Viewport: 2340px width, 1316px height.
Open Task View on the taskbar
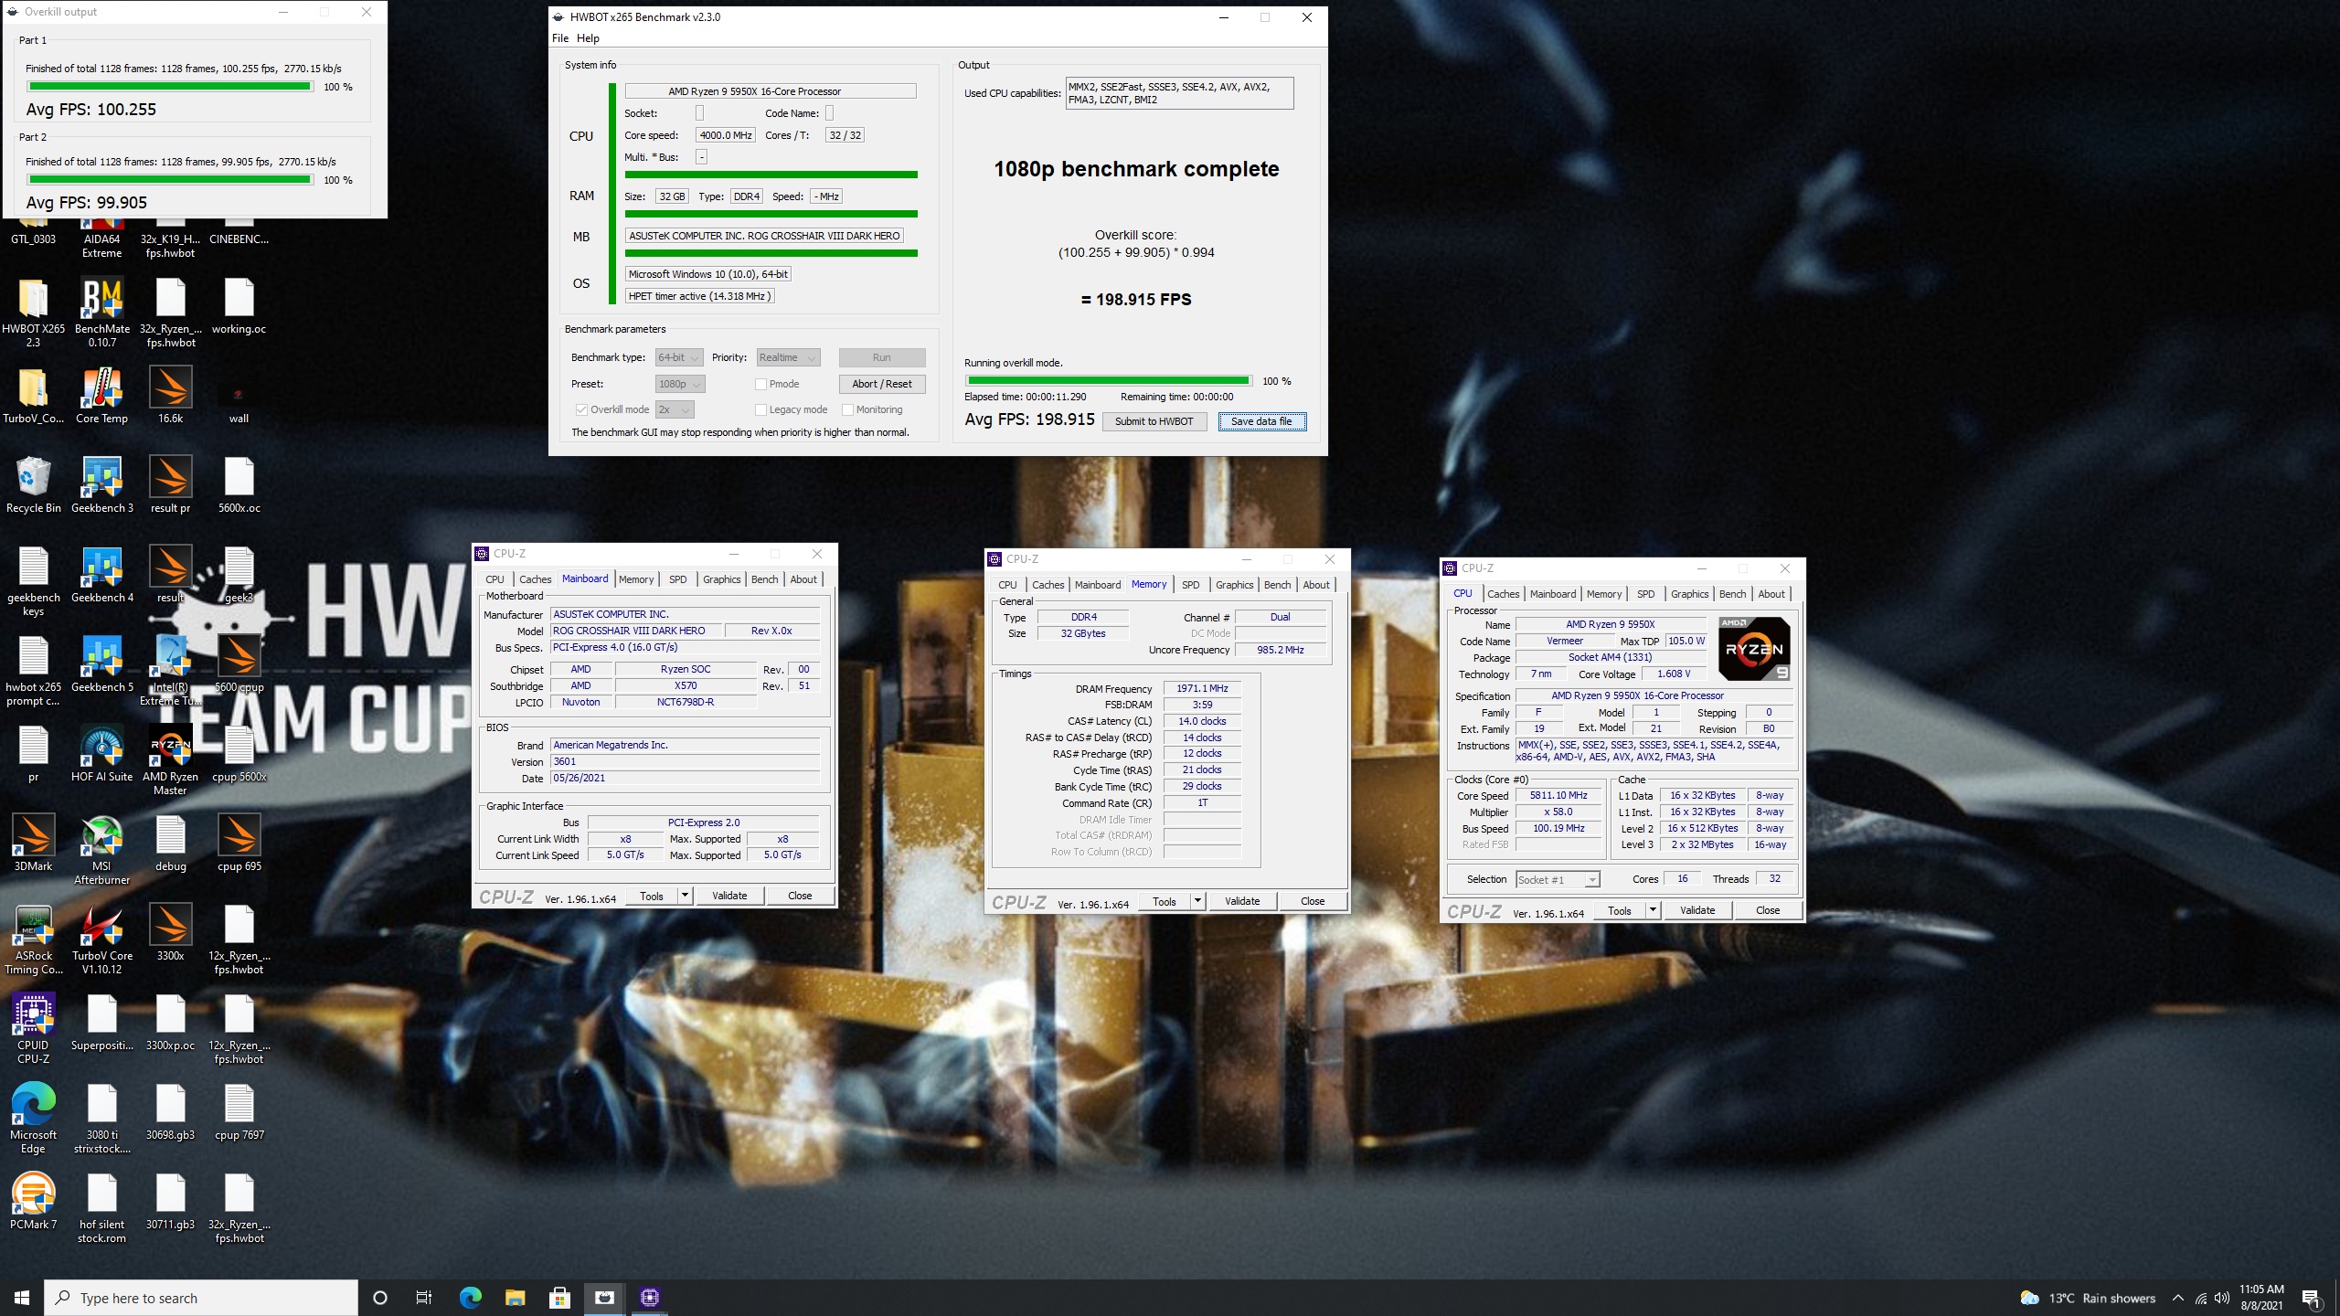[424, 1298]
